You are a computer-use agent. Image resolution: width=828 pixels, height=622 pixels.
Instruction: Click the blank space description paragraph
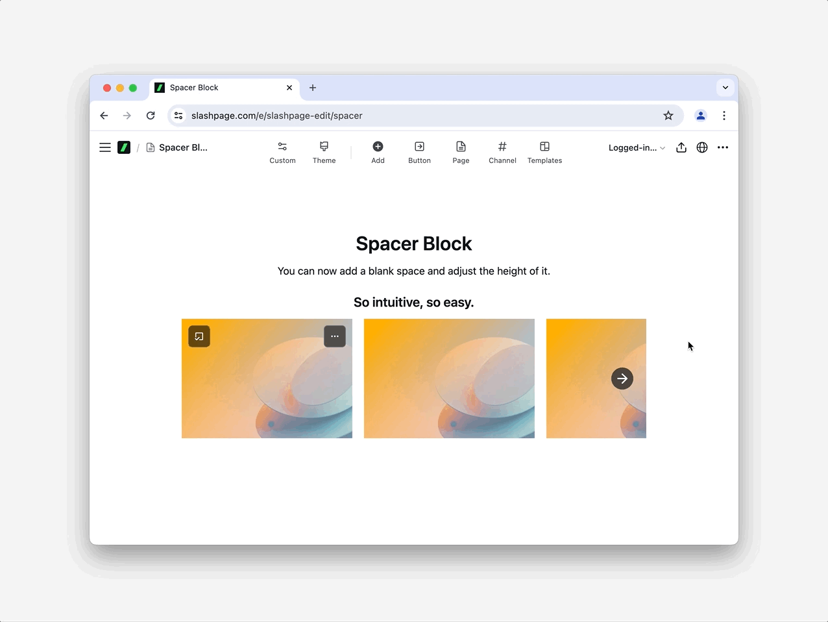[414, 271]
